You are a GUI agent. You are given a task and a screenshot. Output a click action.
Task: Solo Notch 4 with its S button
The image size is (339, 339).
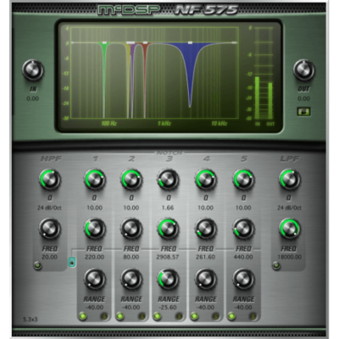point(216,316)
